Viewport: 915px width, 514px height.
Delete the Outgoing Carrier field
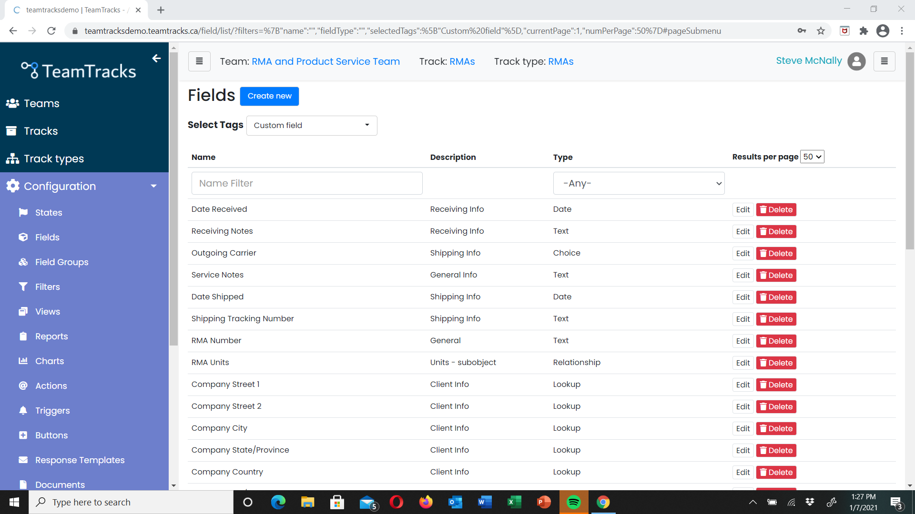(776, 253)
